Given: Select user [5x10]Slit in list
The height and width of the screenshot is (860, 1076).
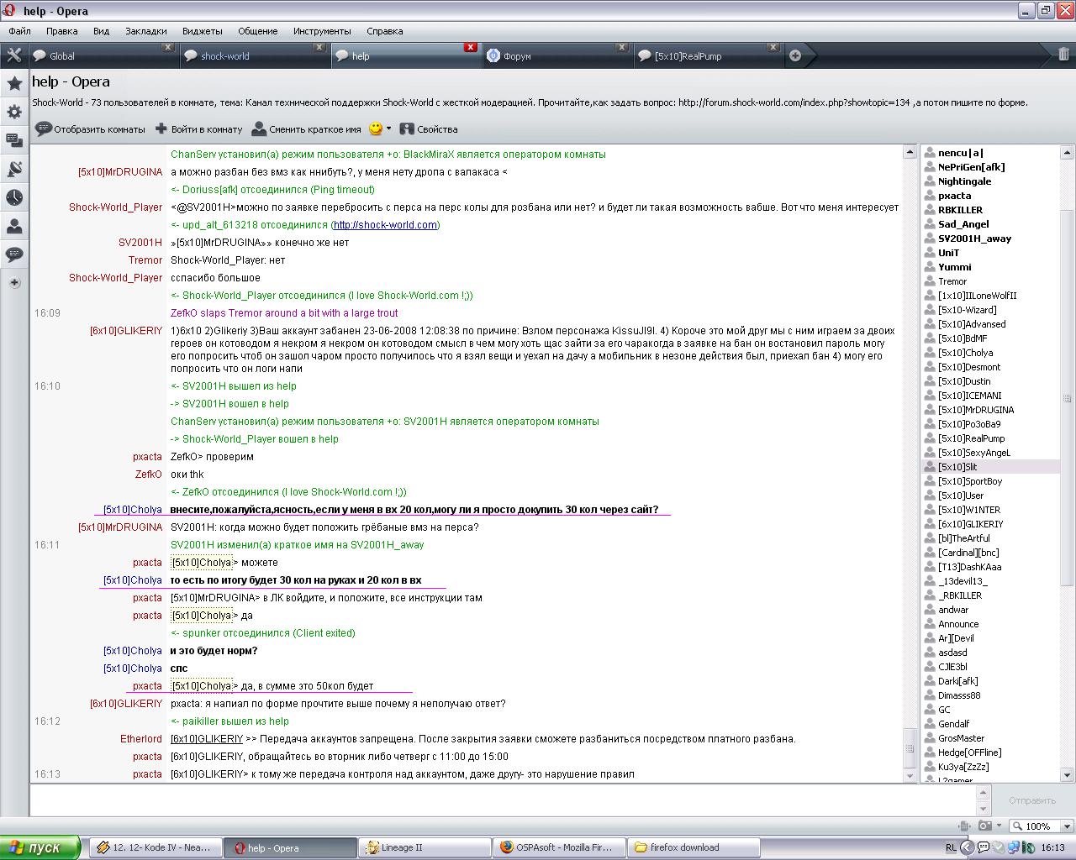Looking at the screenshot, I should 990,467.
